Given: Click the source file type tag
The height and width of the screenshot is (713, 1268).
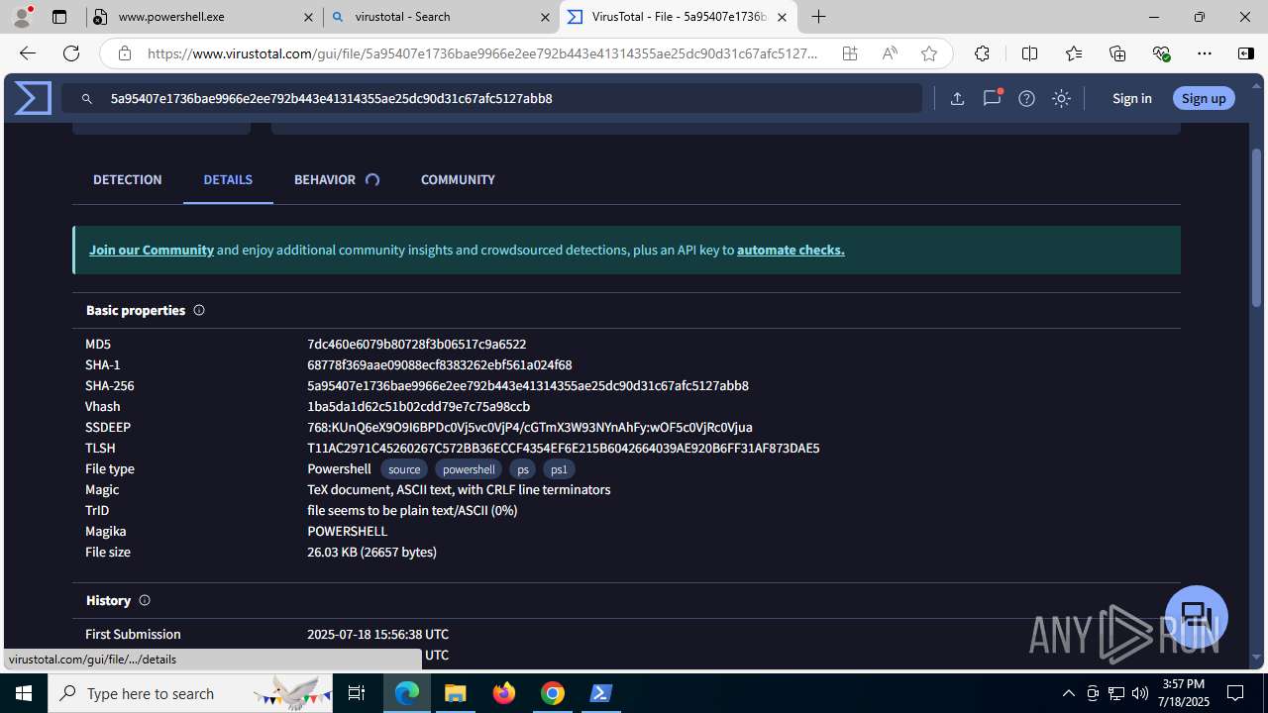Looking at the screenshot, I should pos(404,469).
